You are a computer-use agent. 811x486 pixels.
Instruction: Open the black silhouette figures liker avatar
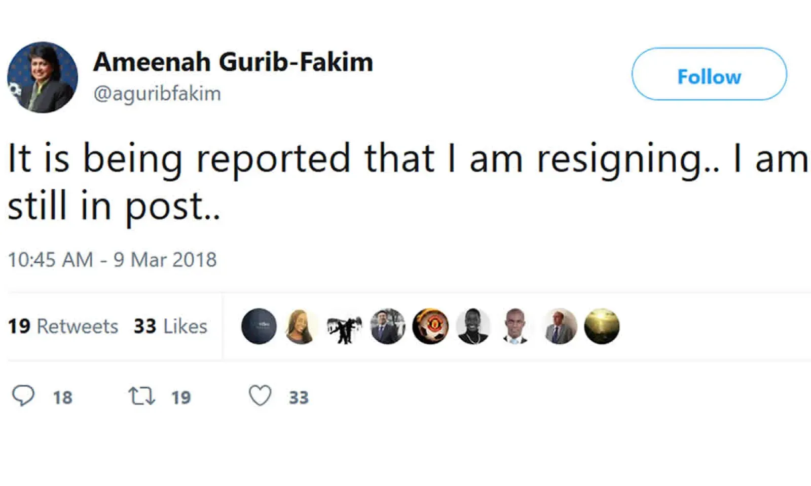pyautogui.click(x=345, y=327)
